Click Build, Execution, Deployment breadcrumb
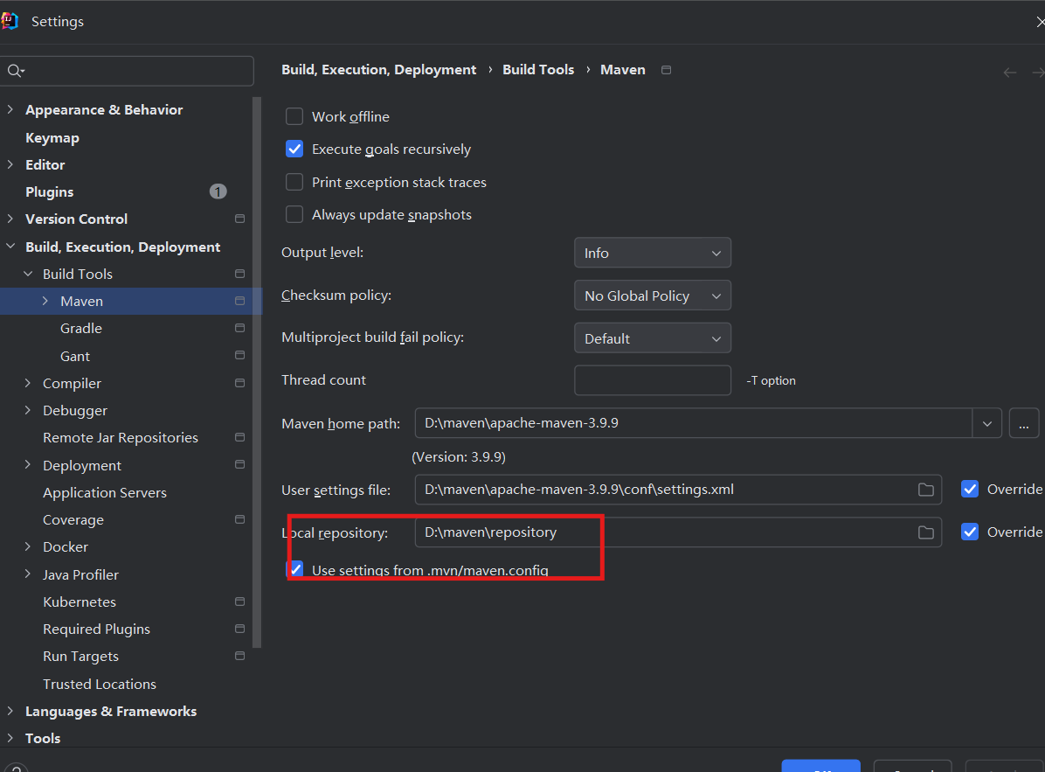This screenshot has height=772, width=1045. click(x=378, y=69)
